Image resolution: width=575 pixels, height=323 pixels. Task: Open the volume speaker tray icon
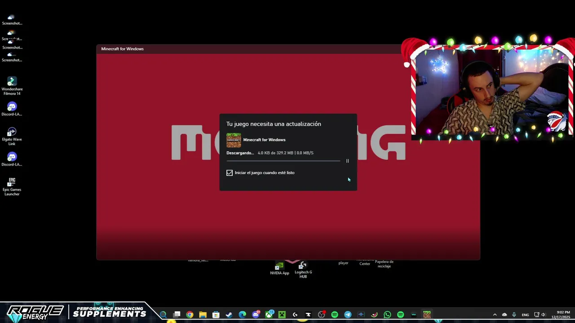(x=544, y=315)
